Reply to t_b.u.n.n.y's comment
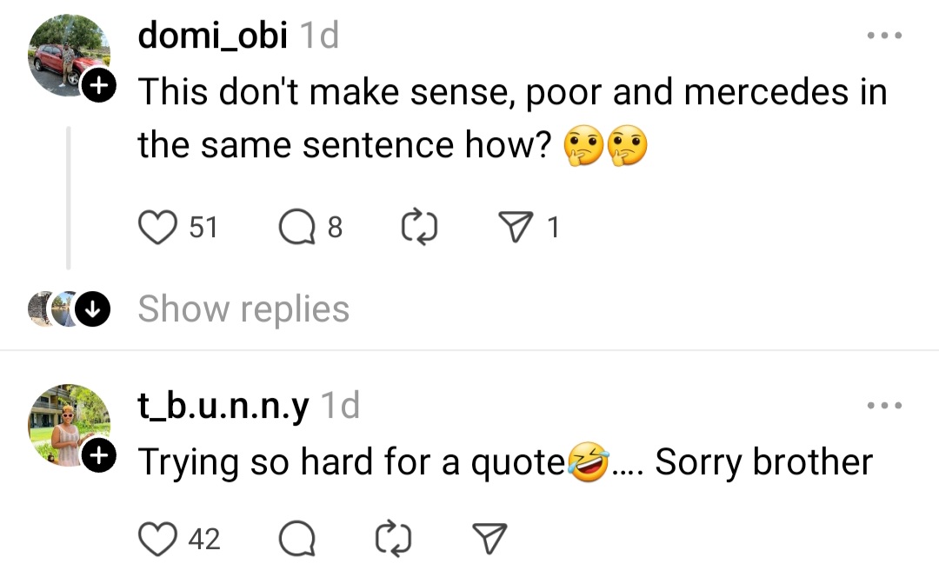The height and width of the screenshot is (583, 939). 296,540
